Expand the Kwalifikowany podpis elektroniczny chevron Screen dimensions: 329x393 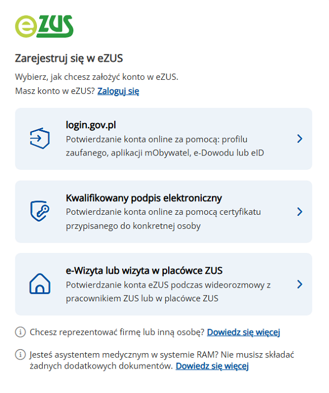coord(299,212)
